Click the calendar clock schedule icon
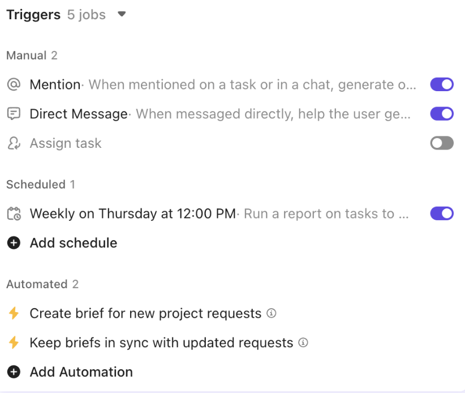Image resolution: width=465 pixels, height=393 pixels. [x=14, y=213]
